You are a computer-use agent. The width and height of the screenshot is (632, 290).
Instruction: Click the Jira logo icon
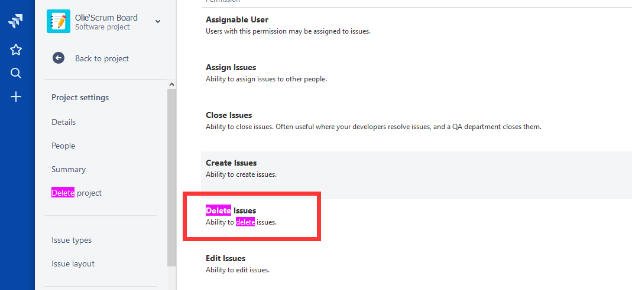point(16,21)
